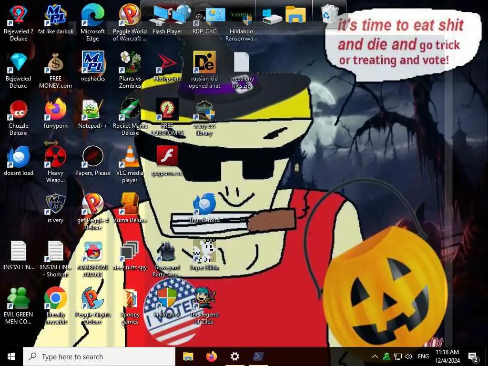Viewport: 488px width, 366px height.
Task: Open the Start menu
Action: pos(11,356)
